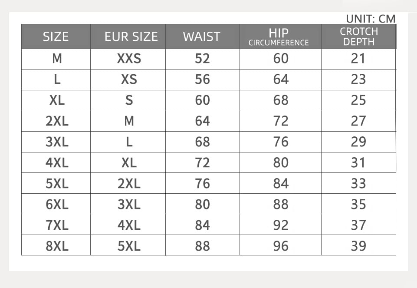Select the XS cell under EUR SIZE
417x288 pixels.
pyautogui.click(x=129, y=79)
